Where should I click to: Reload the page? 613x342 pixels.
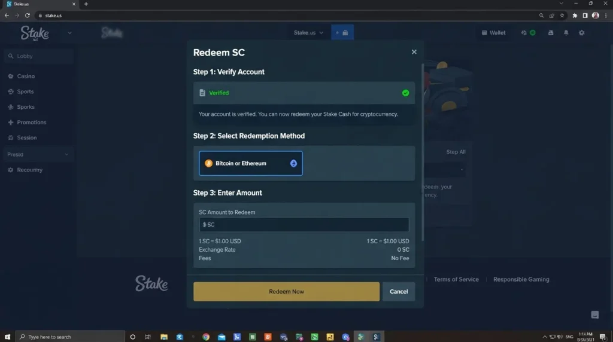(28, 16)
